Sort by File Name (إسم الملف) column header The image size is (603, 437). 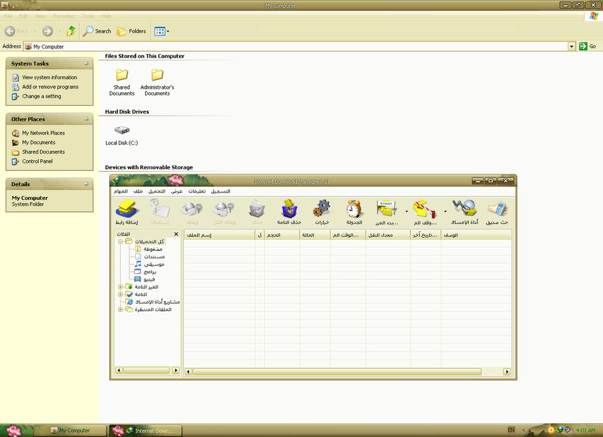click(219, 235)
